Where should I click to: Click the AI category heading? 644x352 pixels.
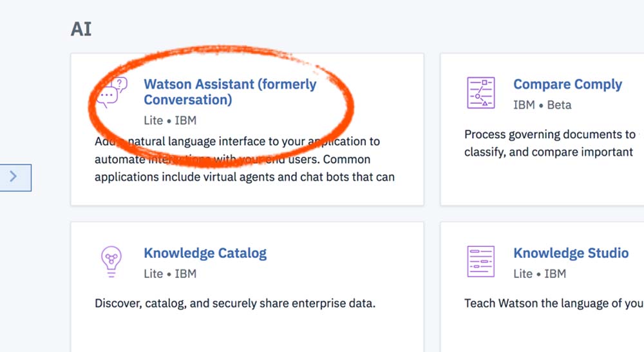(81, 30)
